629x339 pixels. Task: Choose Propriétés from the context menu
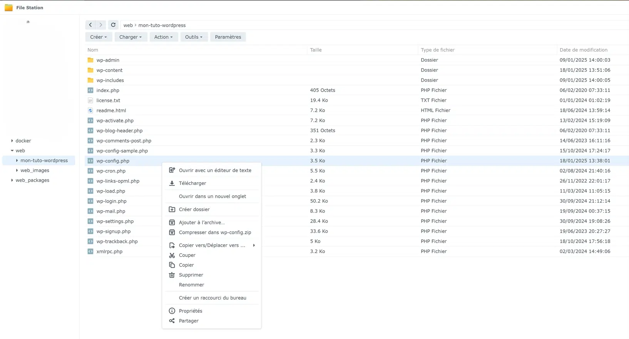(x=190, y=311)
